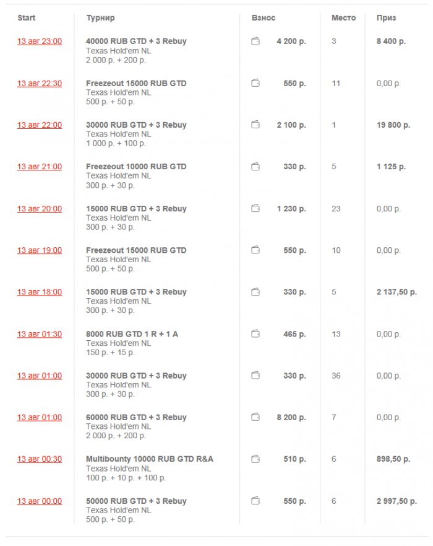Image resolution: width=433 pixels, height=546 pixels.
Task: Click the Турнир column header
Action: click(x=100, y=19)
